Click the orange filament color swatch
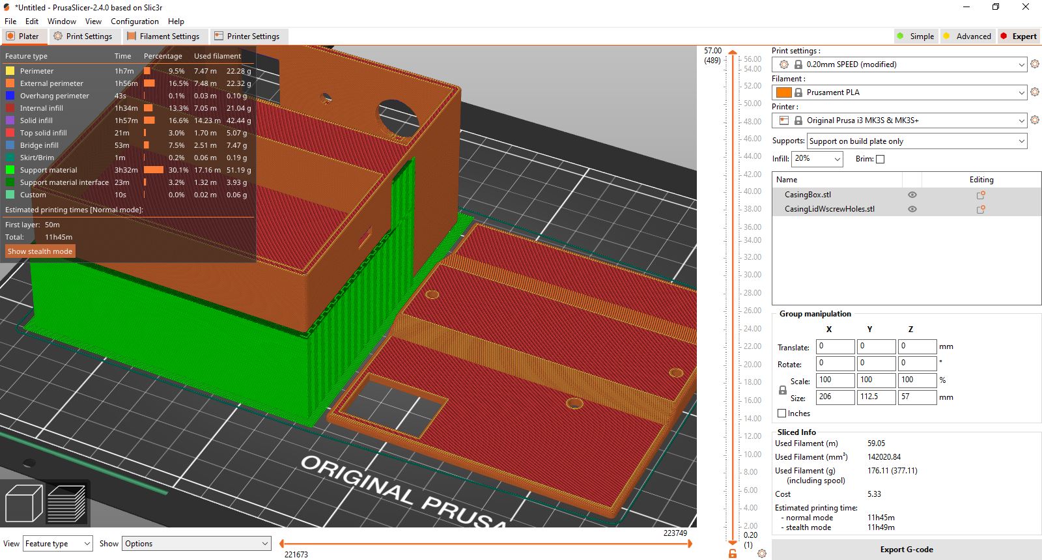 coord(783,92)
